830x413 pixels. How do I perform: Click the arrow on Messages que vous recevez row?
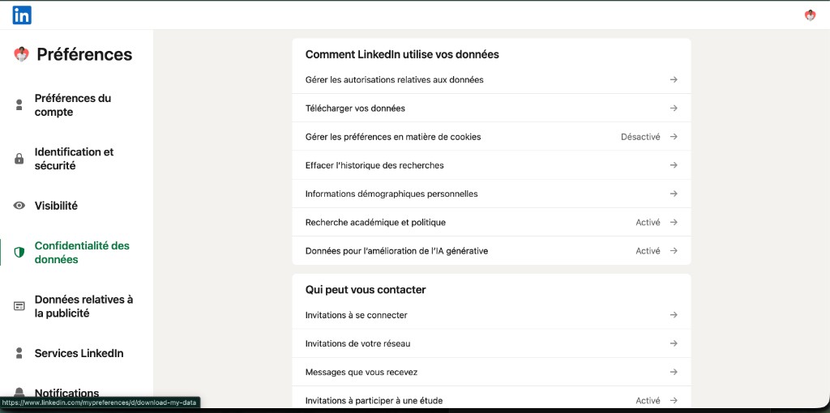tap(674, 373)
